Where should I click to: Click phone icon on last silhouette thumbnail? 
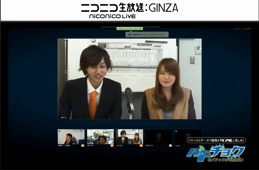click(x=176, y=131)
